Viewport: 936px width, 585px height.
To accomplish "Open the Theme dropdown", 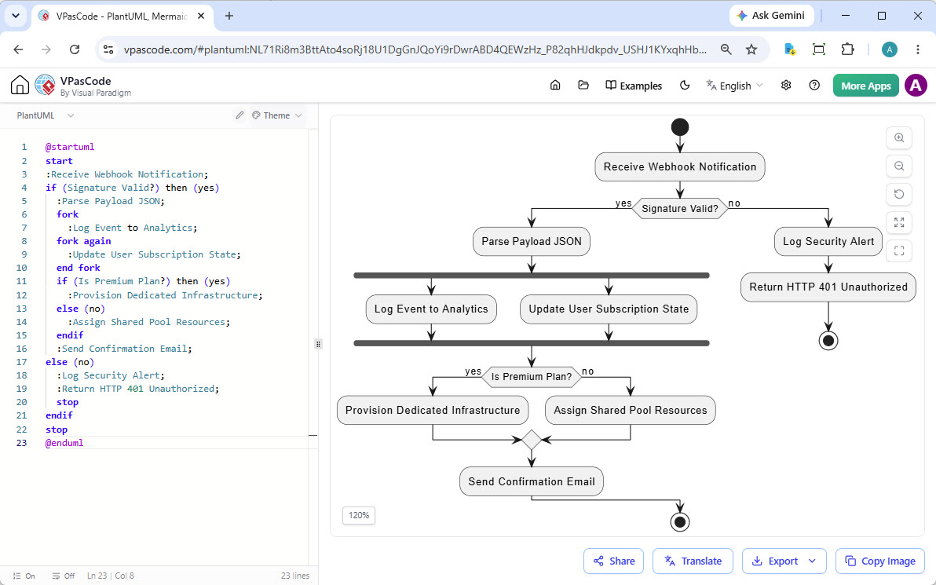I will [277, 115].
